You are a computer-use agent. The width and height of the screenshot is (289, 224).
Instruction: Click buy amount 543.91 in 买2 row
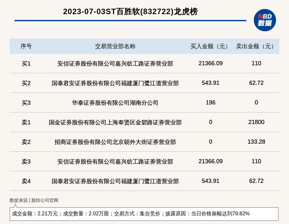210,83
